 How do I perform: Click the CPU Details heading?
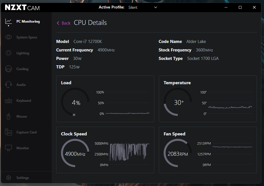[x=90, y=23]
